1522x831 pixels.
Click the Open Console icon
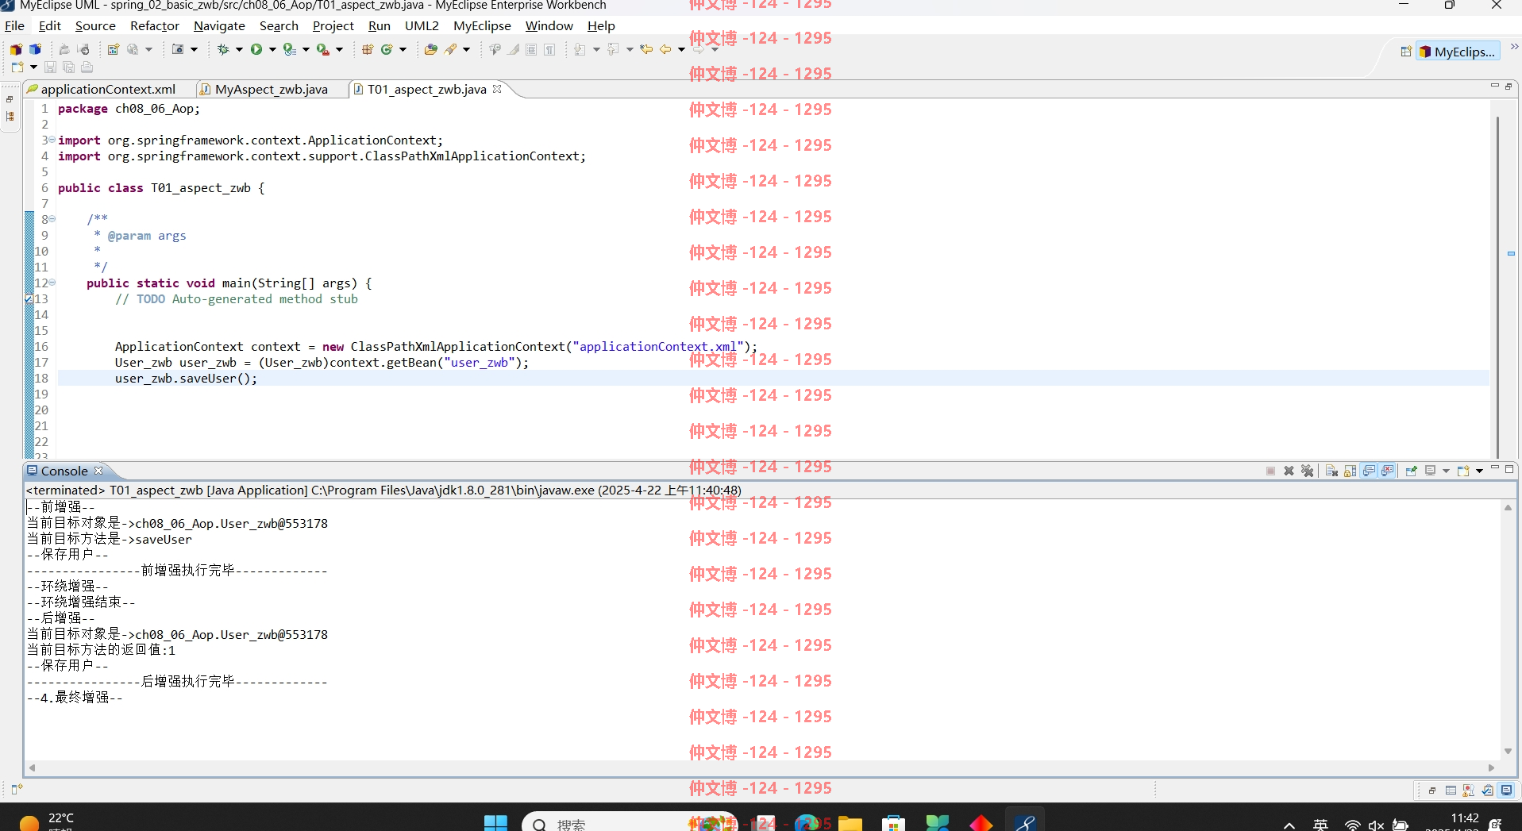pos(1463,471)
